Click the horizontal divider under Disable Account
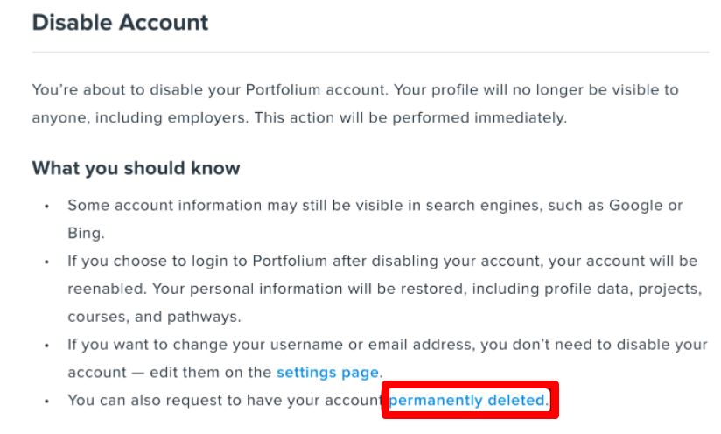Image resolution: width=721 pixels, height=434 pixels. click(370, 52)
